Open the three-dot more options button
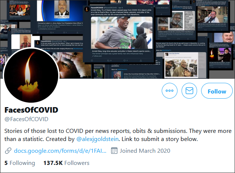 pyautogui.click(x=169, y=91)
